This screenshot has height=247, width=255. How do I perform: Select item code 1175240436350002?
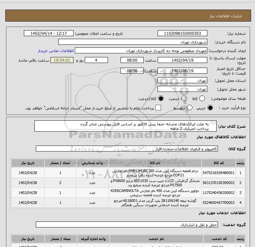[x=219, y=193]
